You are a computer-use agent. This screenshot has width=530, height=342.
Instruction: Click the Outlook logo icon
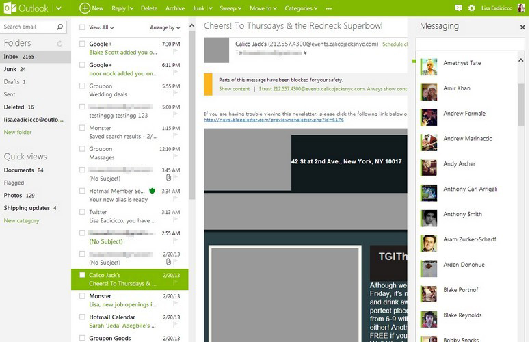[10, 8]
